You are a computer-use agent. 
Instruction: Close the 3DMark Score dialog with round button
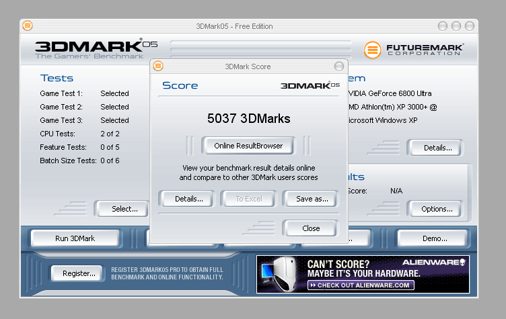coord(339,66)
